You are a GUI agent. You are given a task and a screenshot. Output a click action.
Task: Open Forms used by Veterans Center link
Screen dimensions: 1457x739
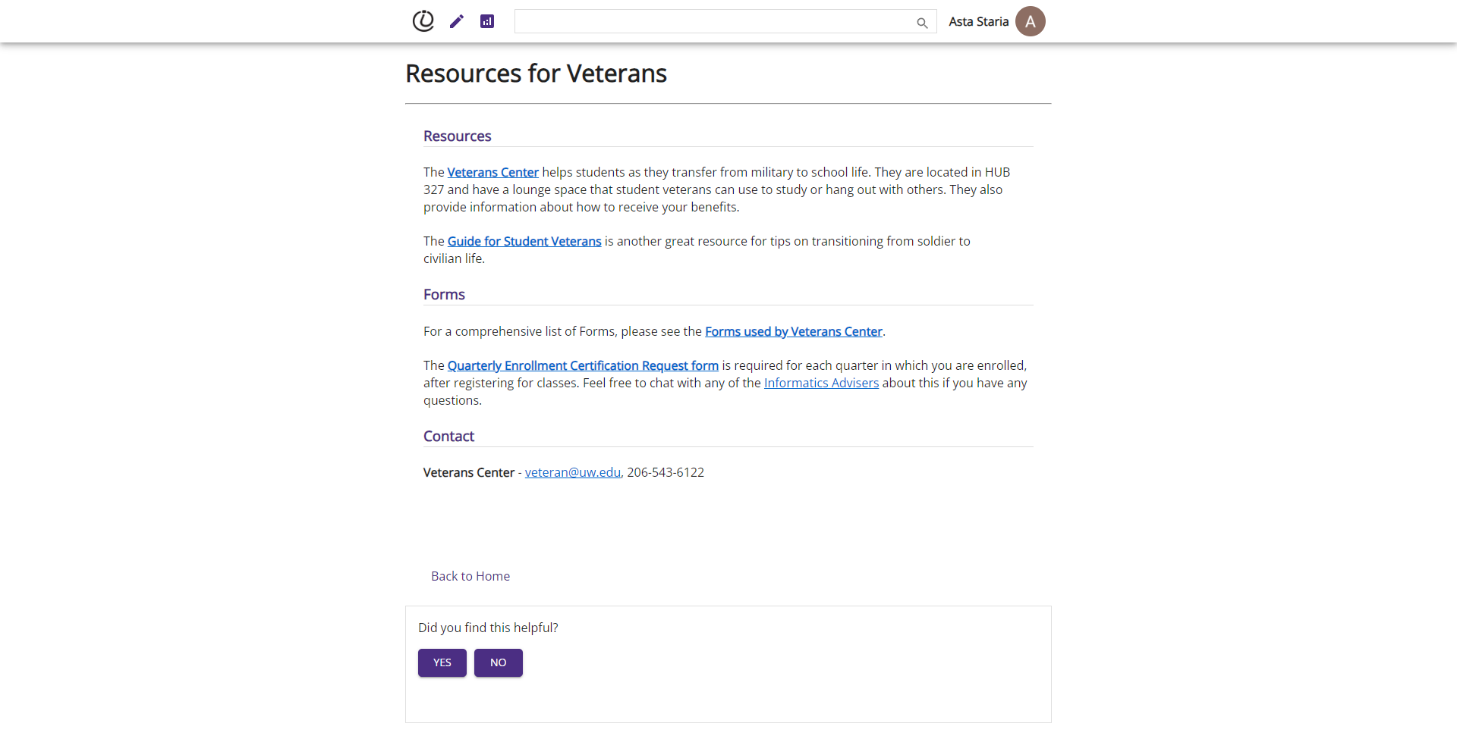coord(794,331)
